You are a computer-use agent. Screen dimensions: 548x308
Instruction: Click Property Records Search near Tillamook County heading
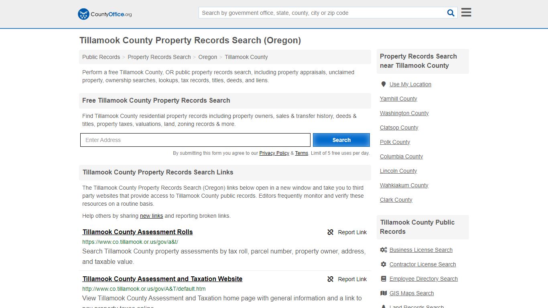click(x=418, y=61)
